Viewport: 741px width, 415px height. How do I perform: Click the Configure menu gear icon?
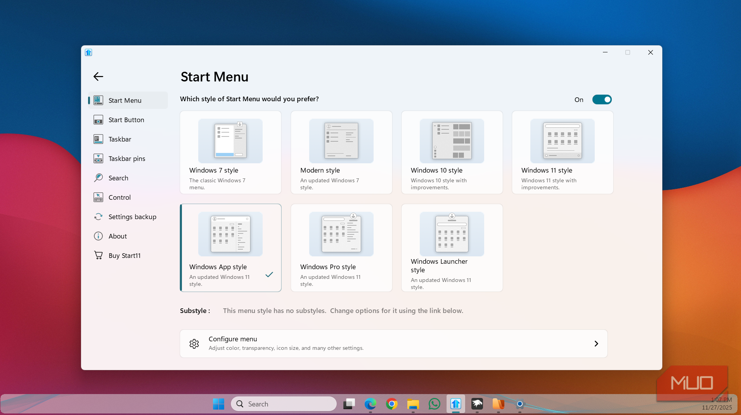pos(194,344)
